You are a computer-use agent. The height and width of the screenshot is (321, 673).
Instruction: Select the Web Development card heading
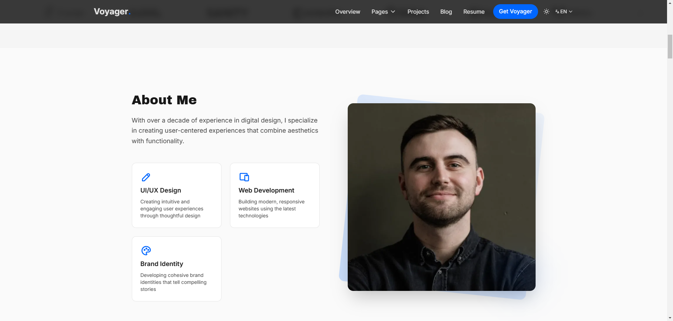coord(266,190)
